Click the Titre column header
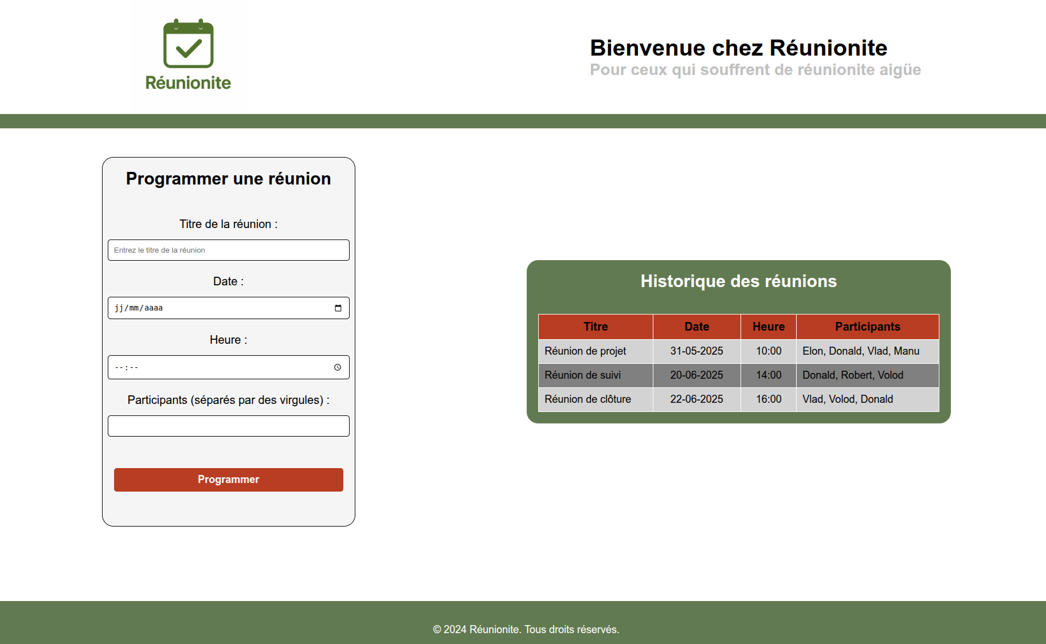The image size is (1046, 644). [x=596, y=327]
